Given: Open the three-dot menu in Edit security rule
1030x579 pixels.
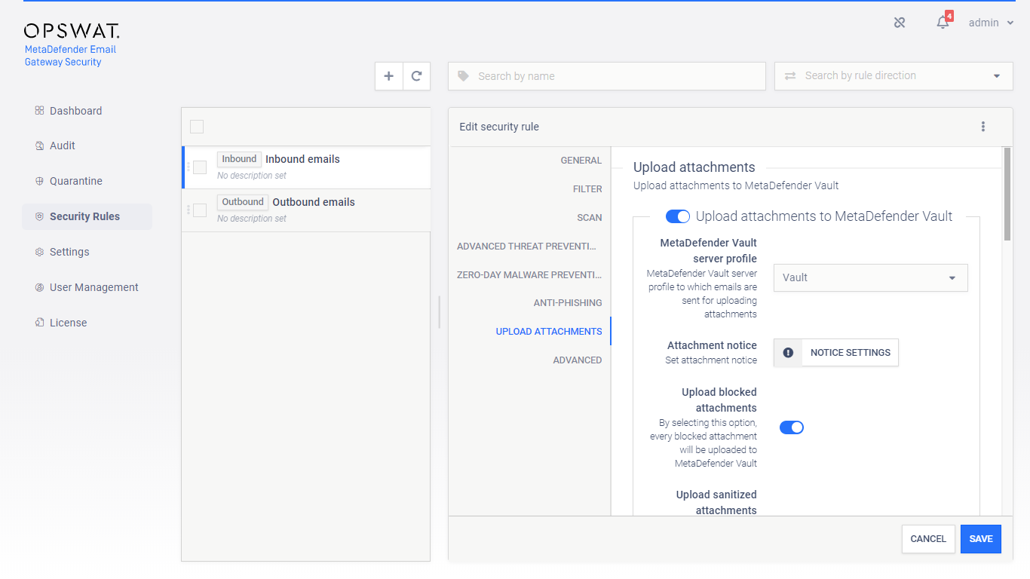Looking at the screenshot, I should (983, 127).
